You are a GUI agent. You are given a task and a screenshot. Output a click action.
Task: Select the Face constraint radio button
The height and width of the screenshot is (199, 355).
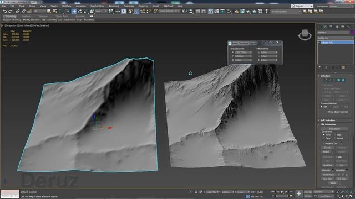pos(324,138)
